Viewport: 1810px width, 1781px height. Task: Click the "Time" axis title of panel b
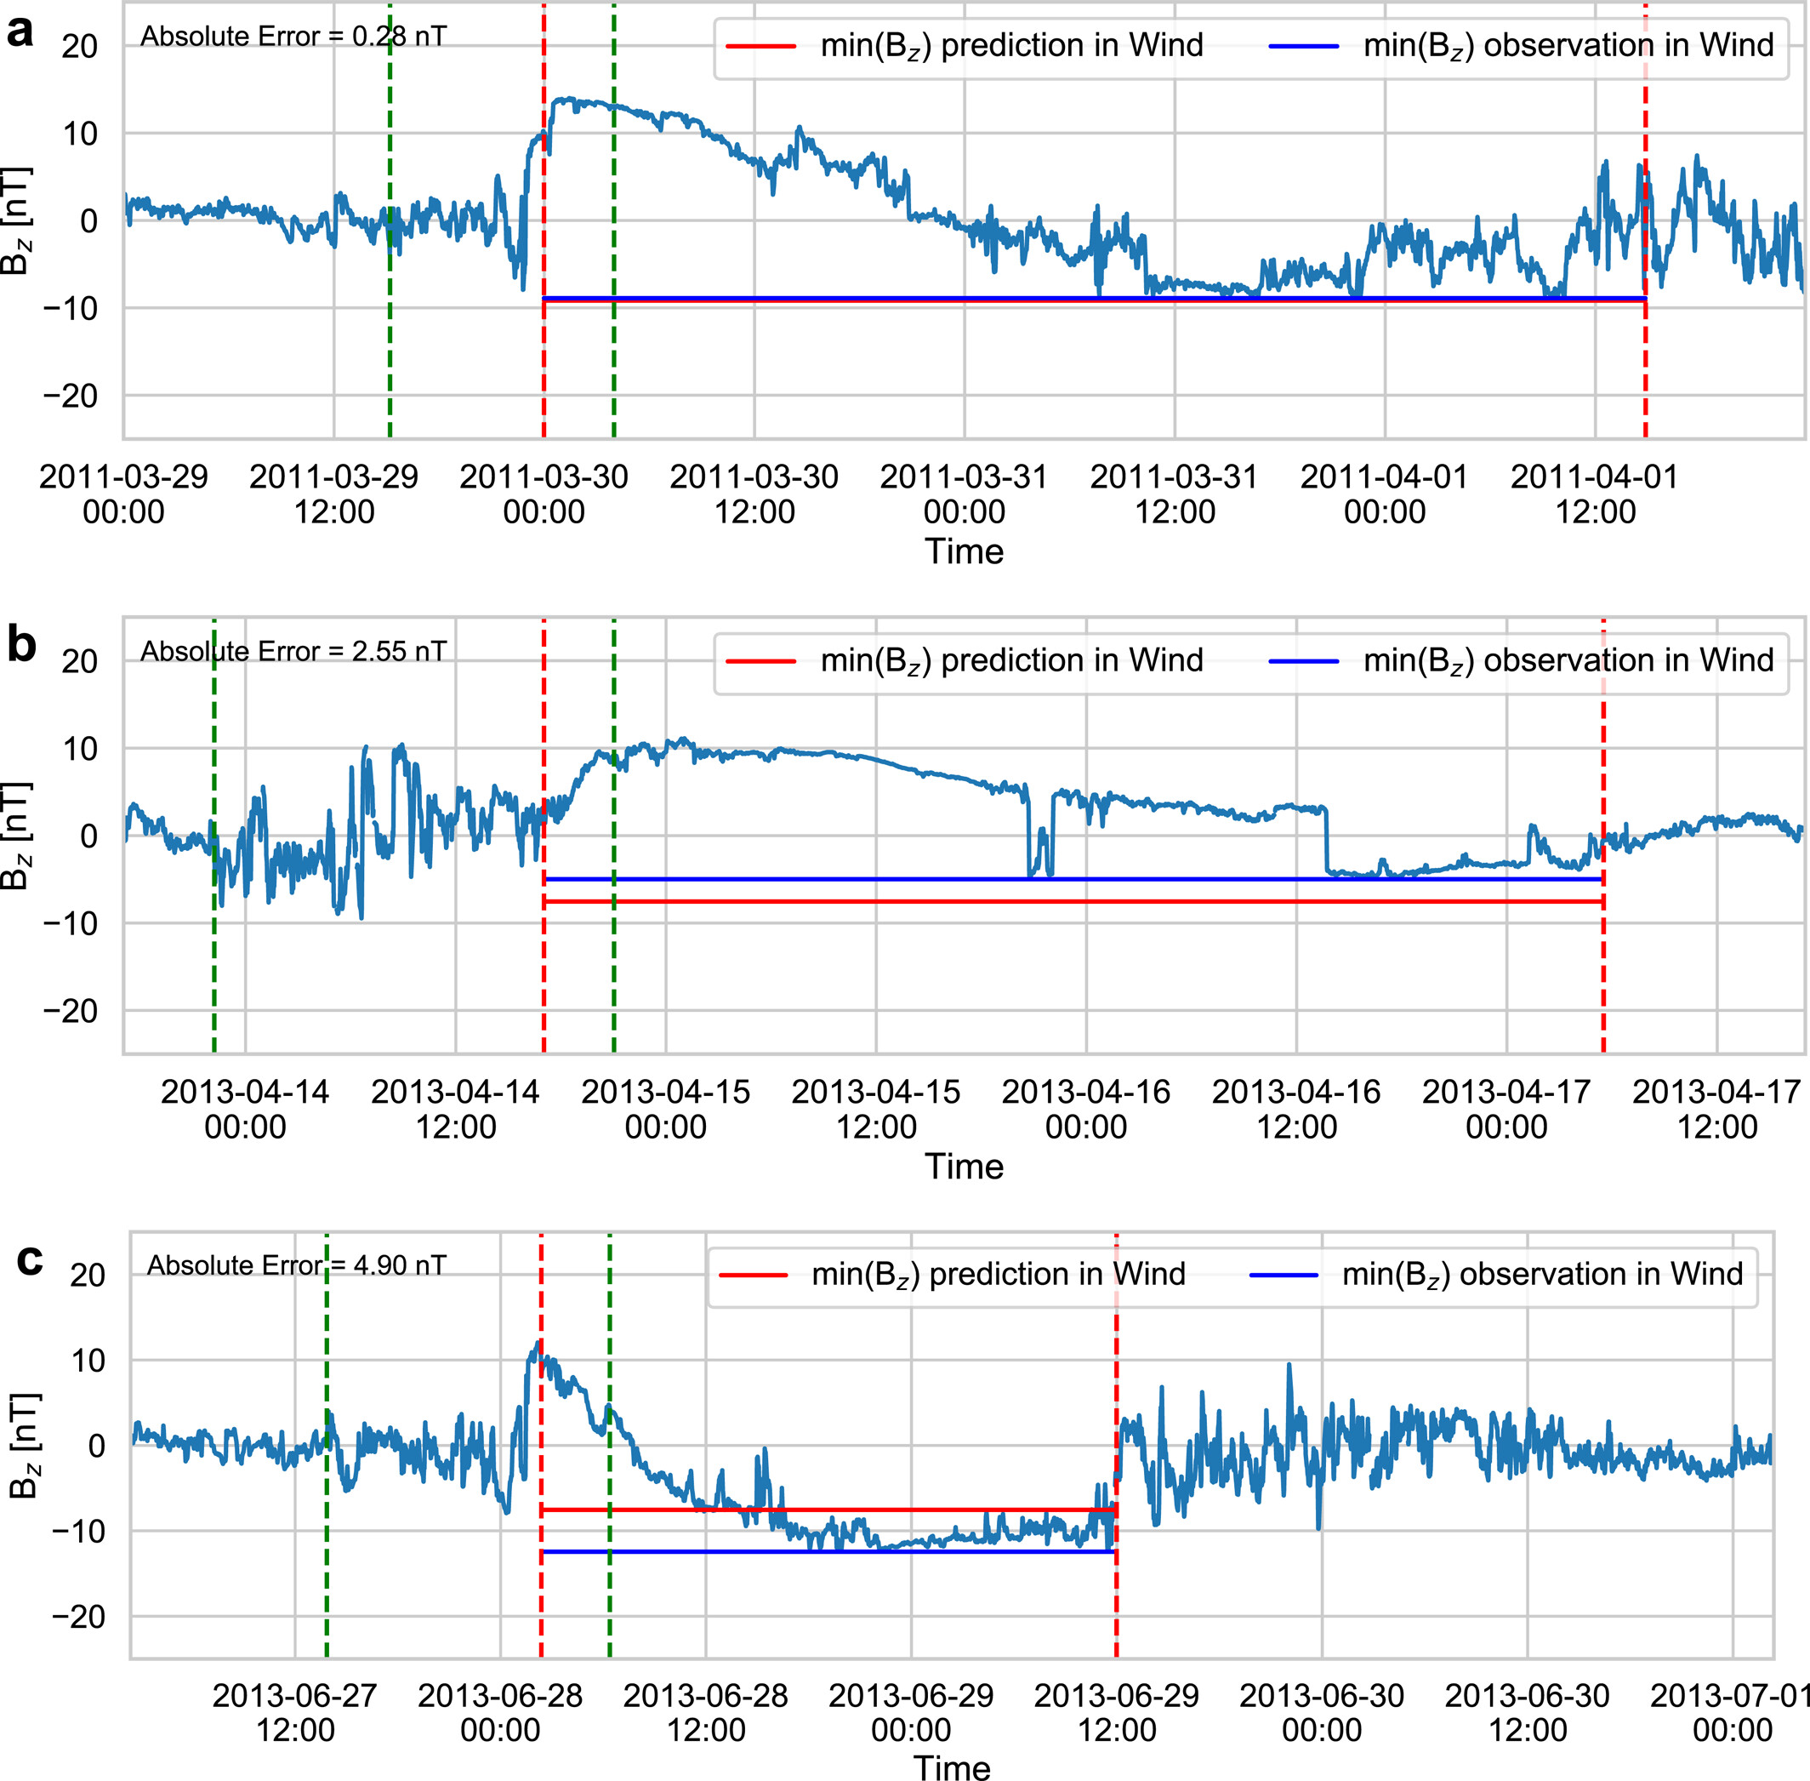(964, 1167)
